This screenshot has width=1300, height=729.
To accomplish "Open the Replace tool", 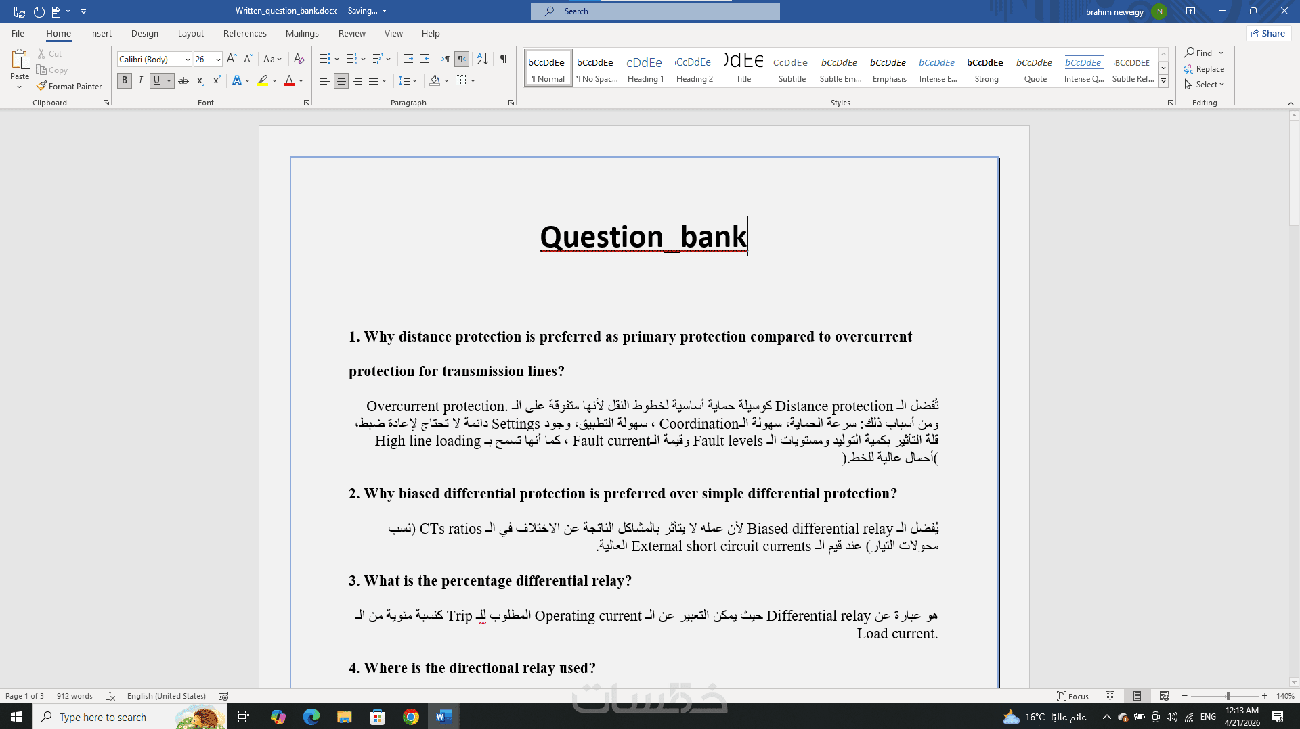I will pyautogui.click(x=1204, y=69).
